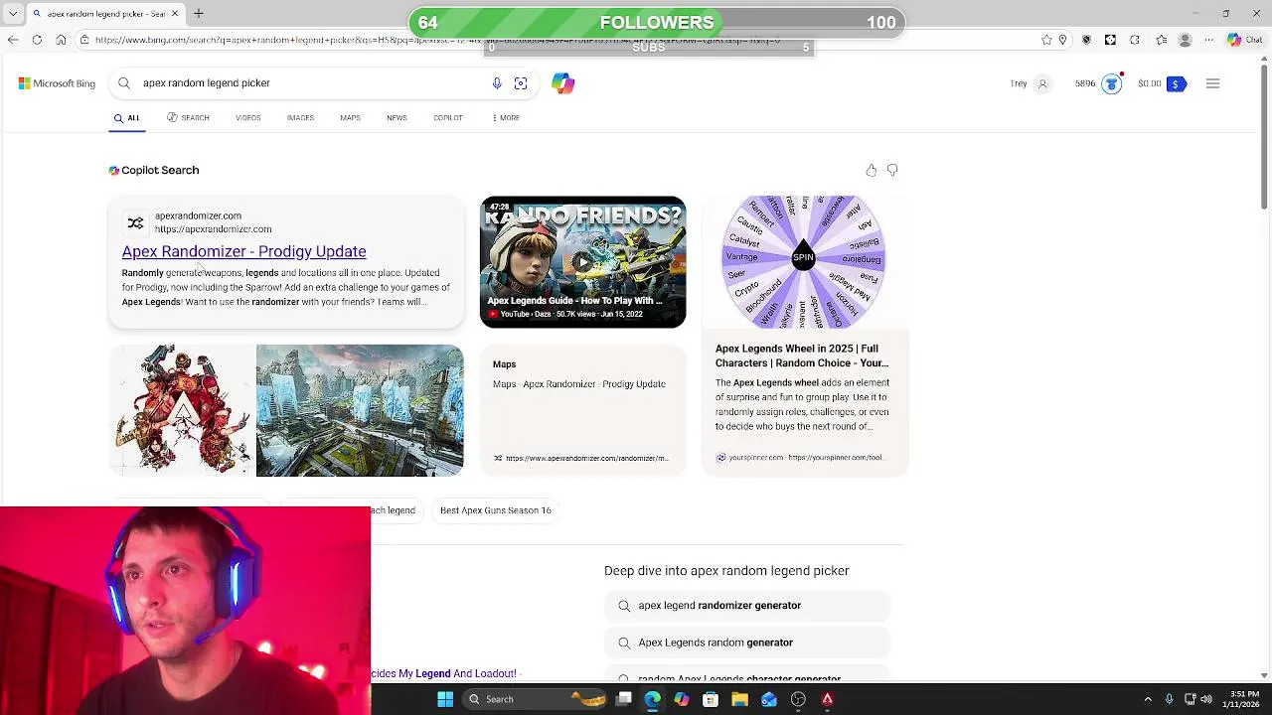Show hidden system tray icons
Screen dimensions: 1272x715
[1148, 699]
